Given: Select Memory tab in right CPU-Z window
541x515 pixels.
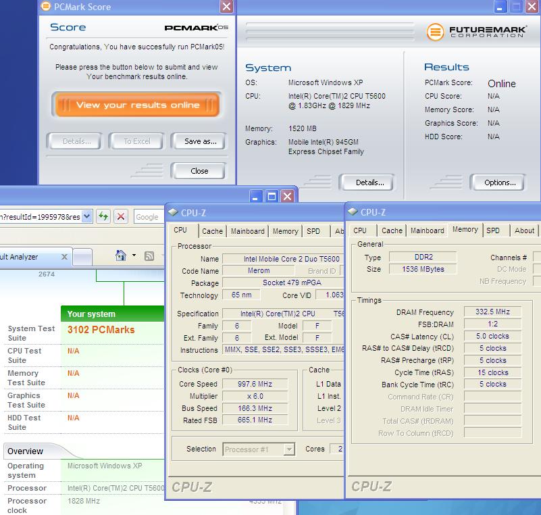Looking at the screenshot, I should pyautogui.click(x=465, y=230).
